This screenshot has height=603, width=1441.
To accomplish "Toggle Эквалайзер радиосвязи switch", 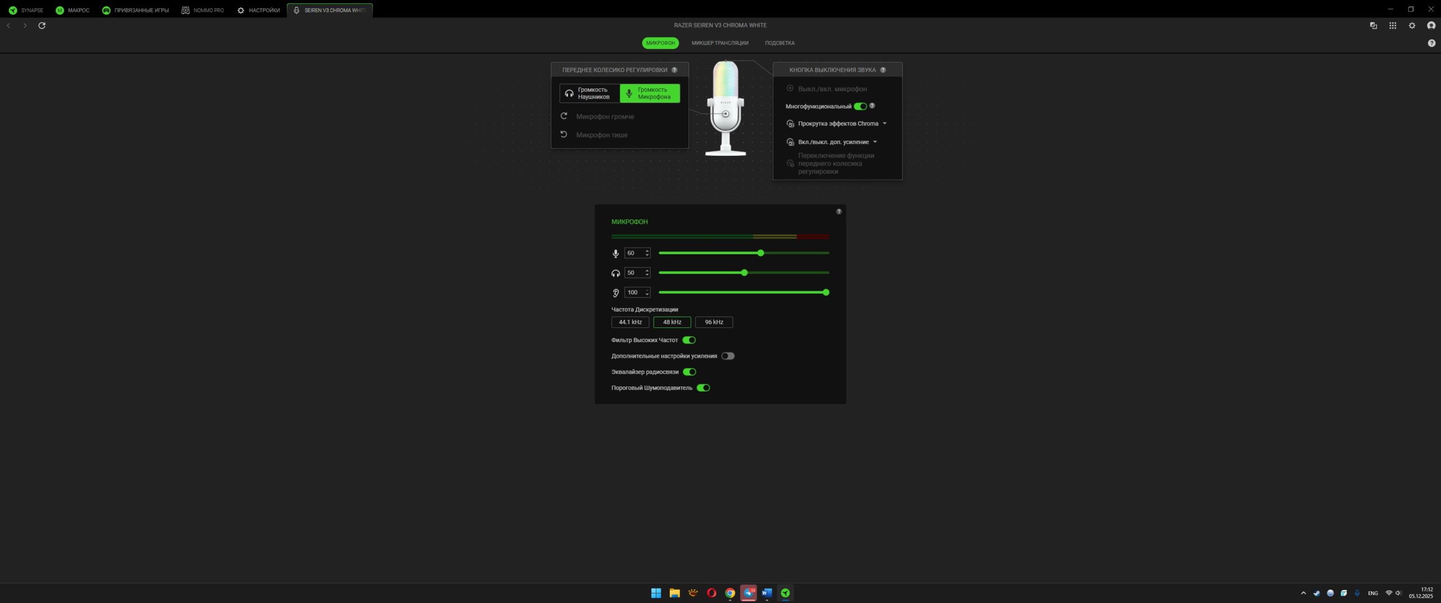I will pyautogui.click(x=690, y=372).
